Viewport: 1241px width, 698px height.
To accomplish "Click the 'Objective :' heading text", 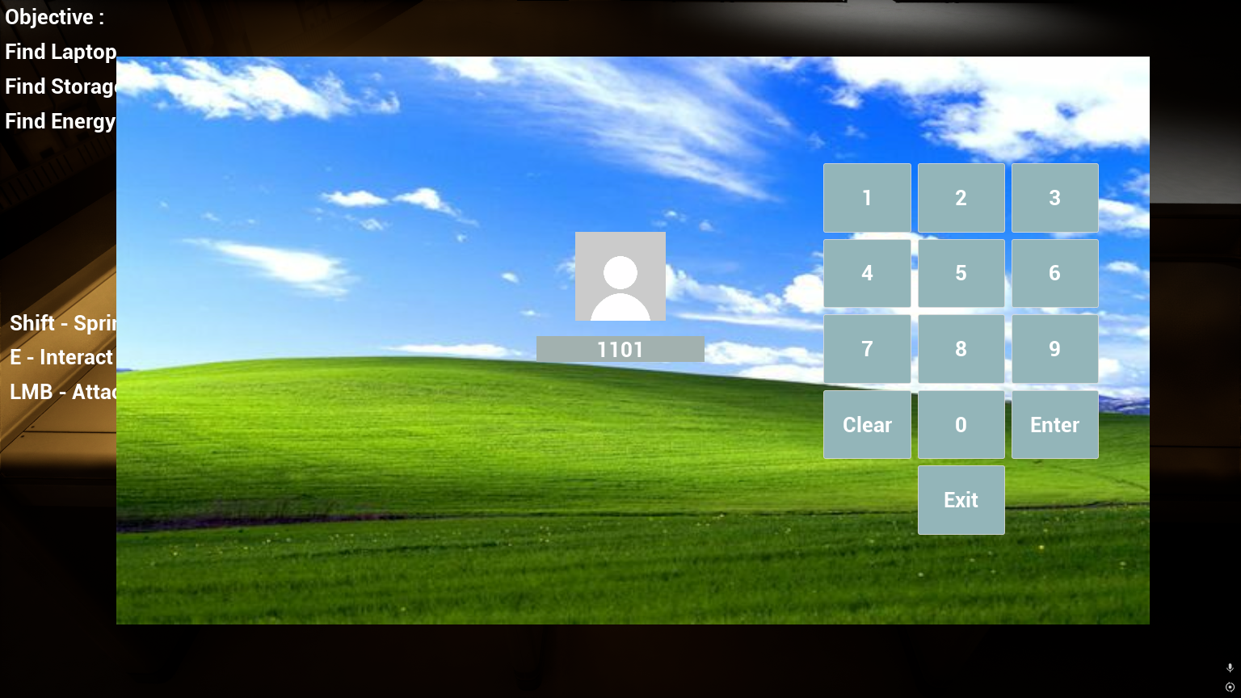I will [x=54, y=17].
